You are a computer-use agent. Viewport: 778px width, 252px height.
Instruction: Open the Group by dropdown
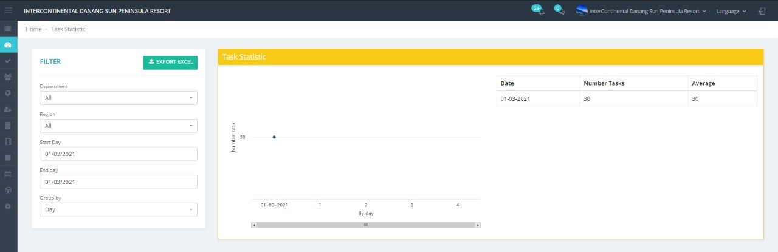coord(119,209)
